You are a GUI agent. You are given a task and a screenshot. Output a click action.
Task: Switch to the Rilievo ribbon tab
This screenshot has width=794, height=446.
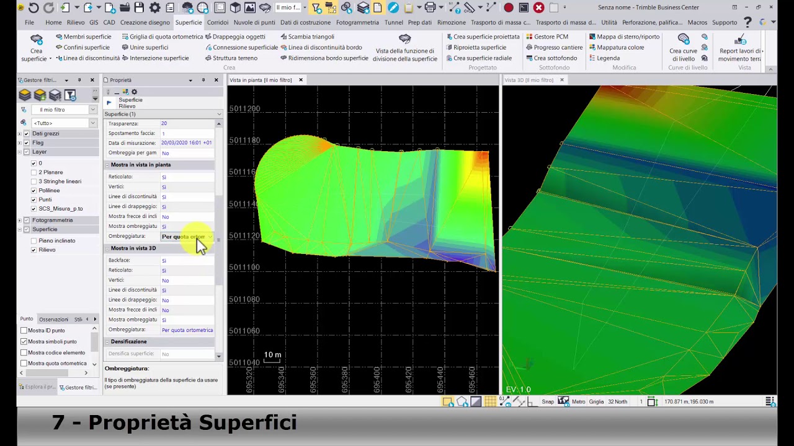point(76,22)
